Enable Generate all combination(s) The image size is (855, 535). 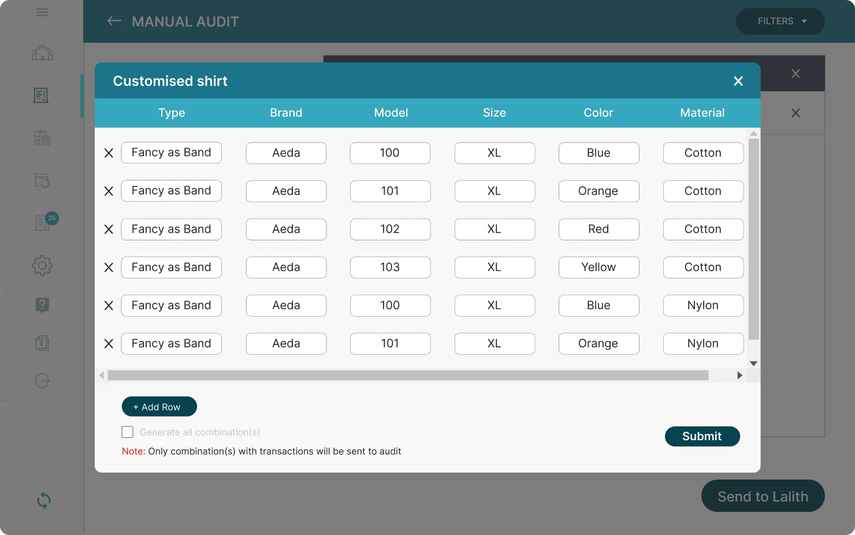(x=127, y=432)
